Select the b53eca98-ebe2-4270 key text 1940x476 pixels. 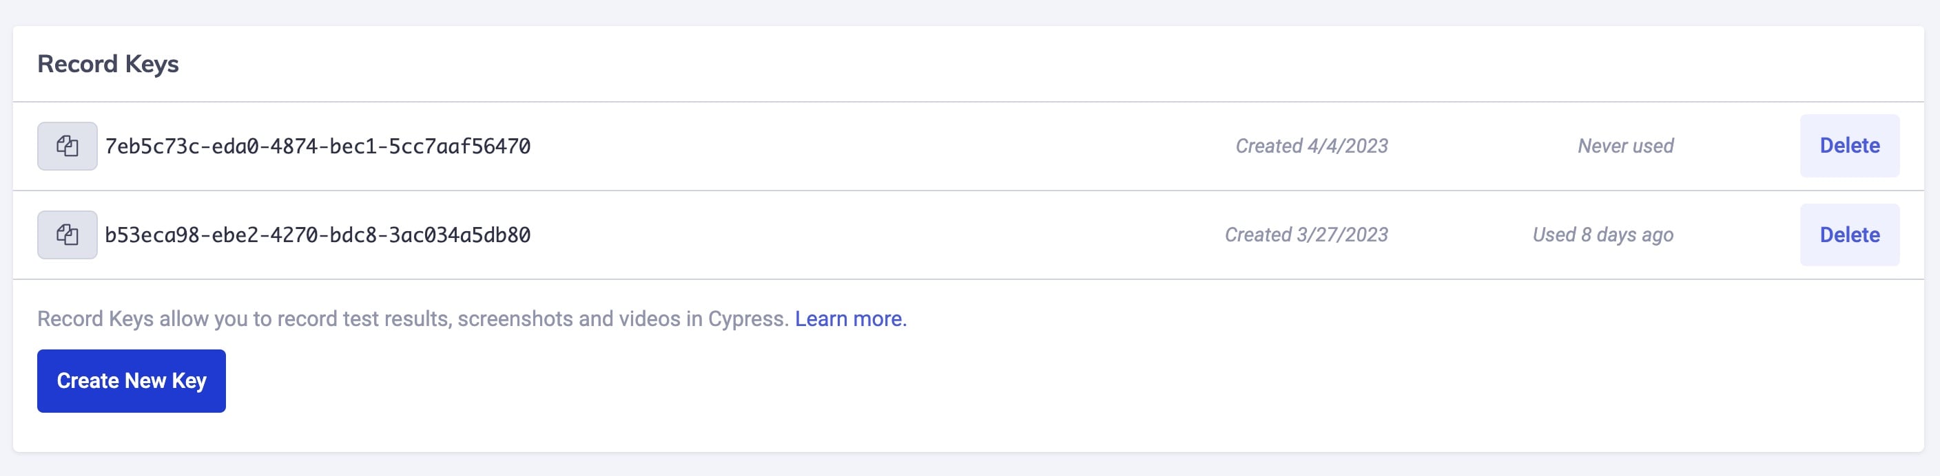click(x=317, y=235)
